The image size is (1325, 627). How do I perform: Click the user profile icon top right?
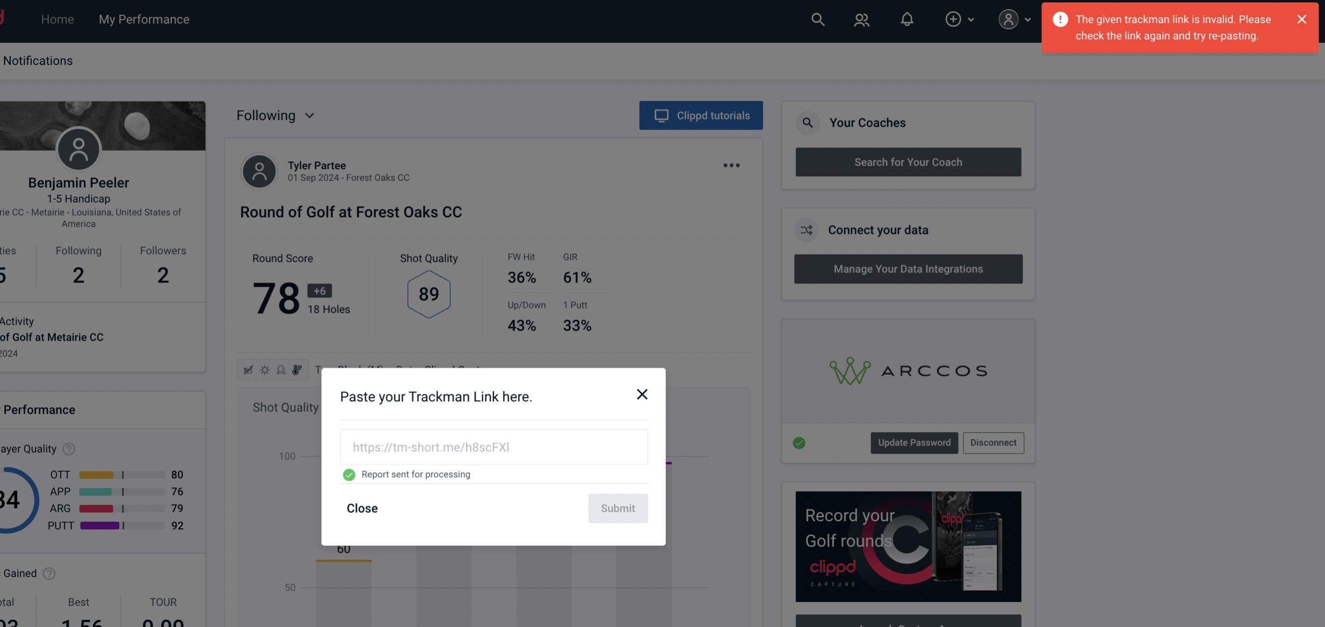(1007, 19)
